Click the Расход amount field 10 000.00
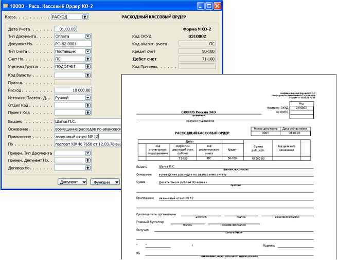The width and height of the screenshot is (337, 260). [73, 90]
